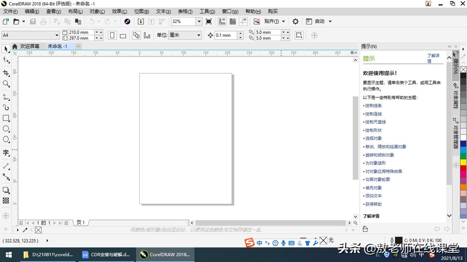This screenshot has height=262, width=467.
Task: Click the 绘制线条 help topic link
Action: (x=373, y=105)
